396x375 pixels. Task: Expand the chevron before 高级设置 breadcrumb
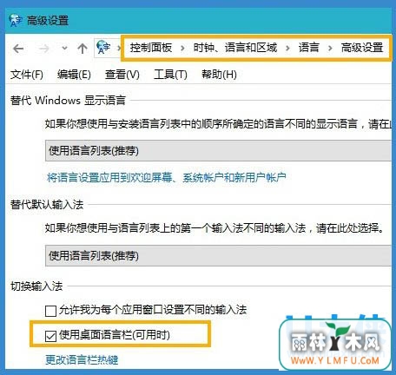(330, 48)
